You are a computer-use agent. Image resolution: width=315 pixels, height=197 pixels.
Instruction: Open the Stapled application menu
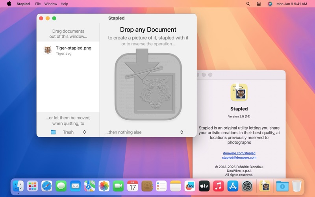23,4
